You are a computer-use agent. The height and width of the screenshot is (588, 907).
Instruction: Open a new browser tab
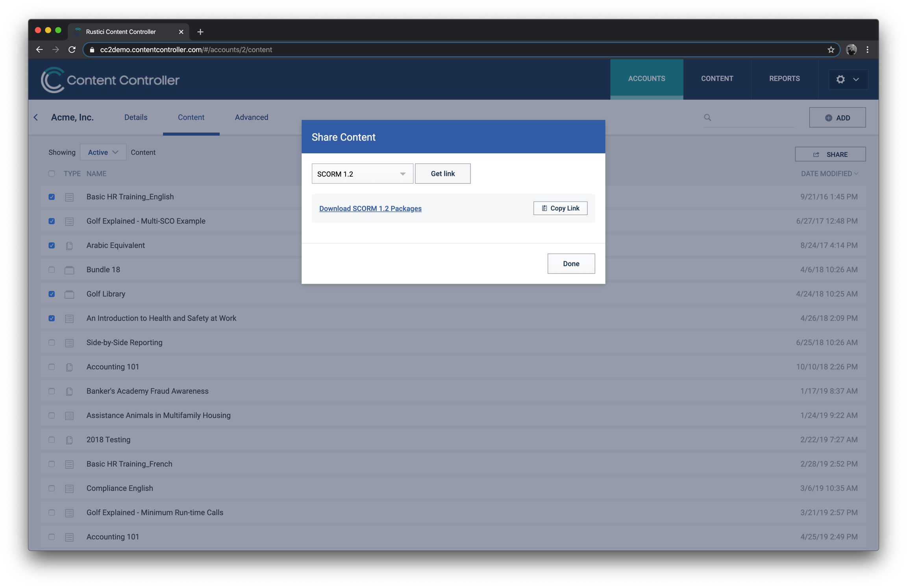click(200, 32)
